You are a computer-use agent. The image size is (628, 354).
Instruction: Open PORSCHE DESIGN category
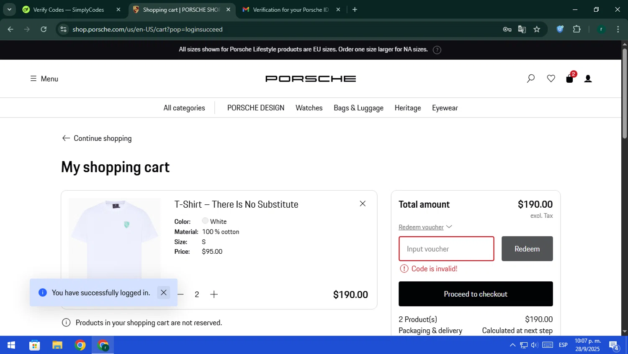pos(256,108)
